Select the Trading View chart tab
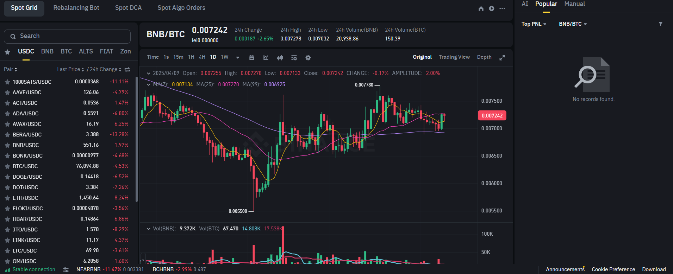Image resolution: width=673 pixels, height=274 pixels. click(454, 57)
